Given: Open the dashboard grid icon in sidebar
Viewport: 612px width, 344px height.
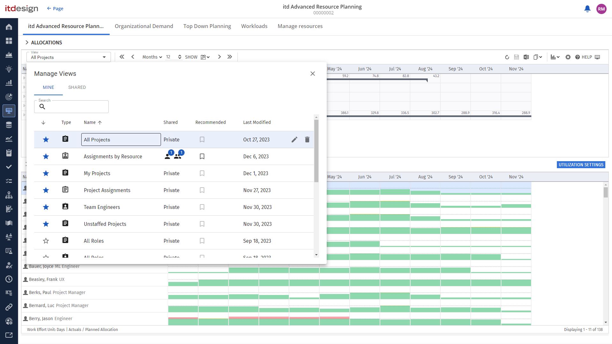Looking at the screenshot, I should [9, 41].
